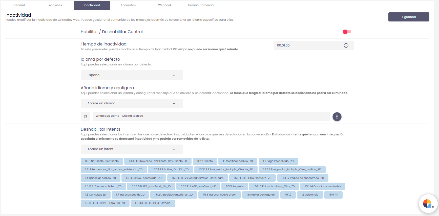
Task: Go to the Acciones tab
Action: [x=55, y=5]
